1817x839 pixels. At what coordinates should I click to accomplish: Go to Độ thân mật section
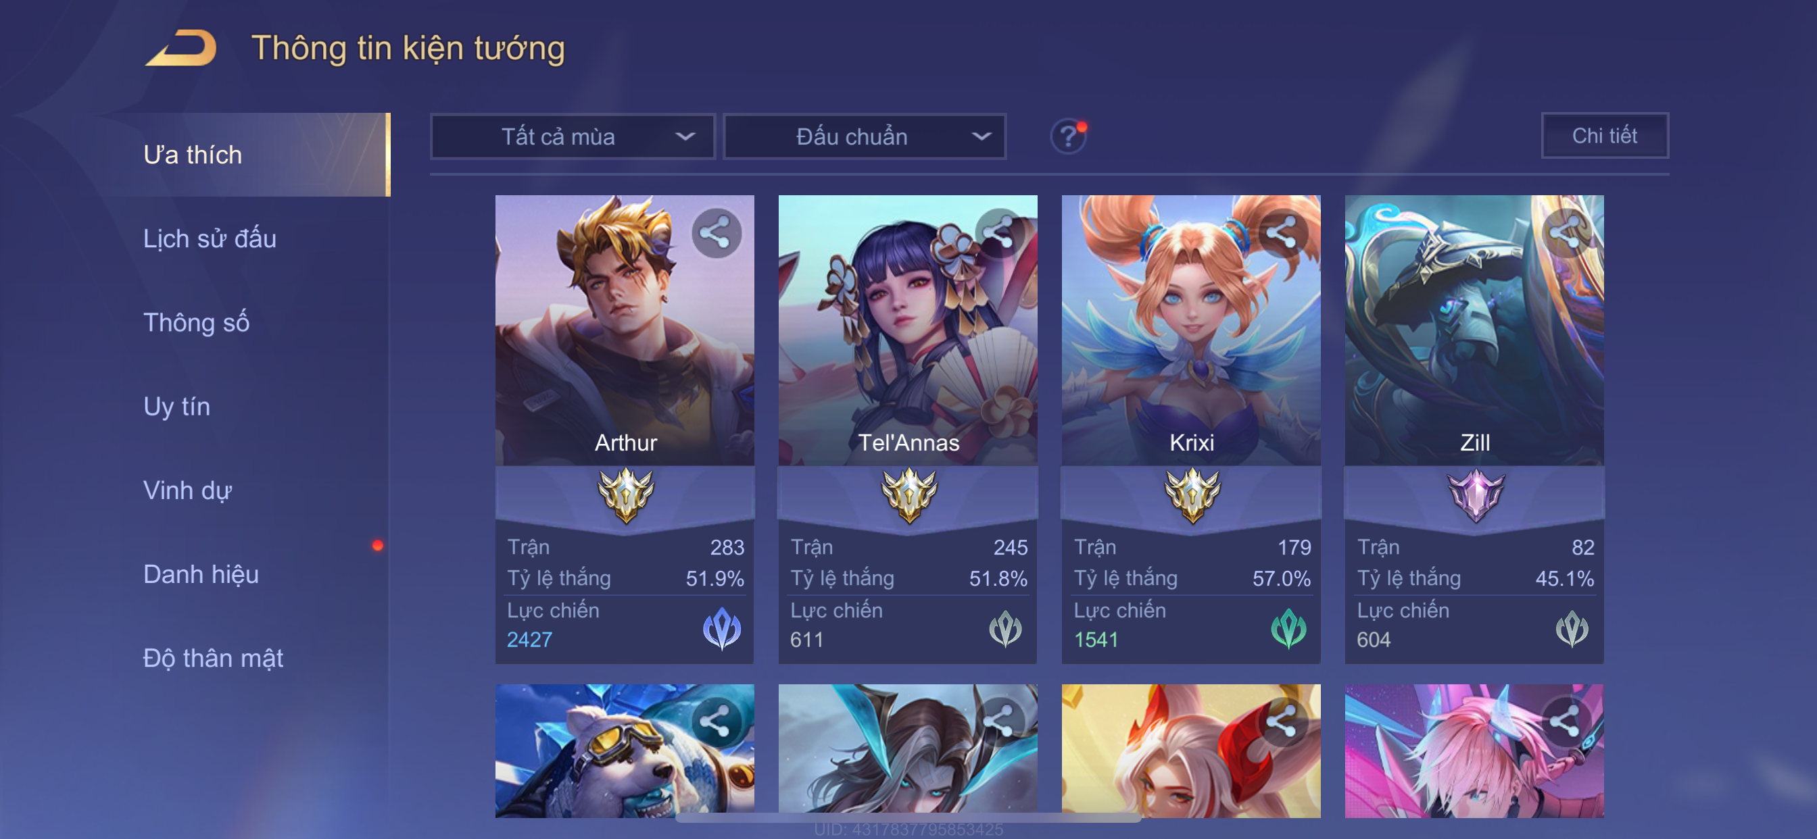(213, 659)
